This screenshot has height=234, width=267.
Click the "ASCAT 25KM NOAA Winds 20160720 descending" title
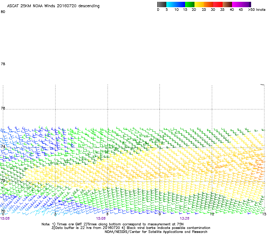(x=53, y=6)
